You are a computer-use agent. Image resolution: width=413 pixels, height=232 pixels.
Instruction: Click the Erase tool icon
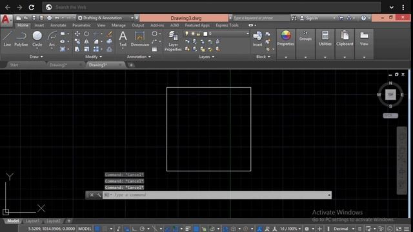tap(110, 34)
